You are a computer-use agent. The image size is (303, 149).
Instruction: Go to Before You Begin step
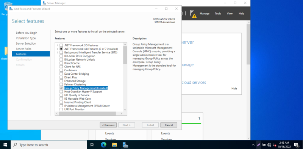pos(27,33)
